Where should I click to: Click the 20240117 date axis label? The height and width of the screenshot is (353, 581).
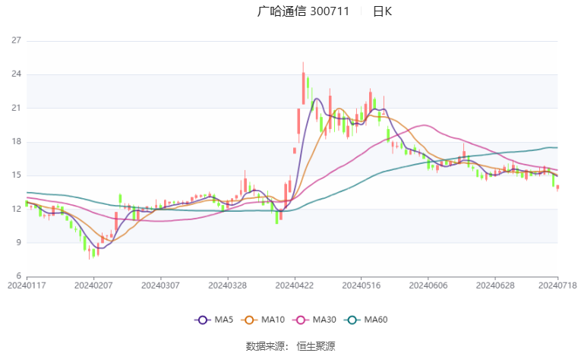pos(27,285)
